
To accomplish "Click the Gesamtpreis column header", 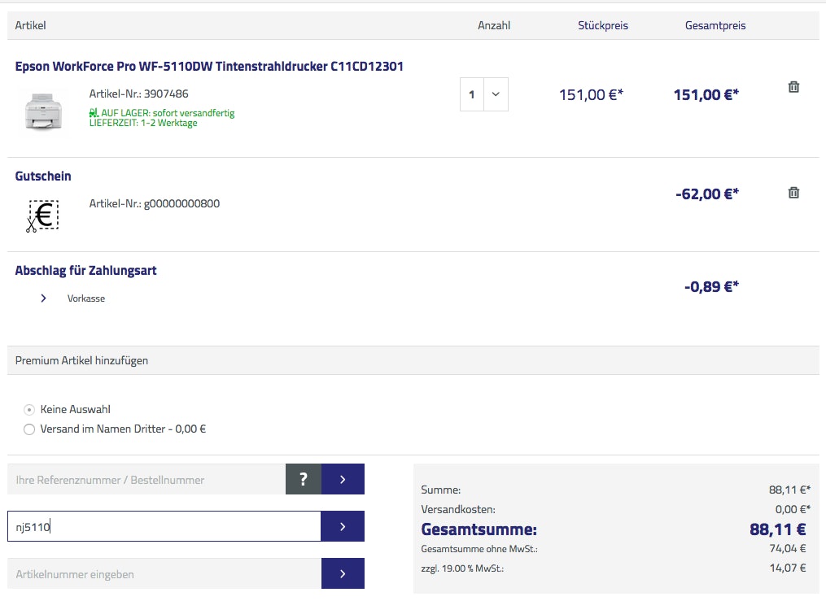I will click(715, 25).
